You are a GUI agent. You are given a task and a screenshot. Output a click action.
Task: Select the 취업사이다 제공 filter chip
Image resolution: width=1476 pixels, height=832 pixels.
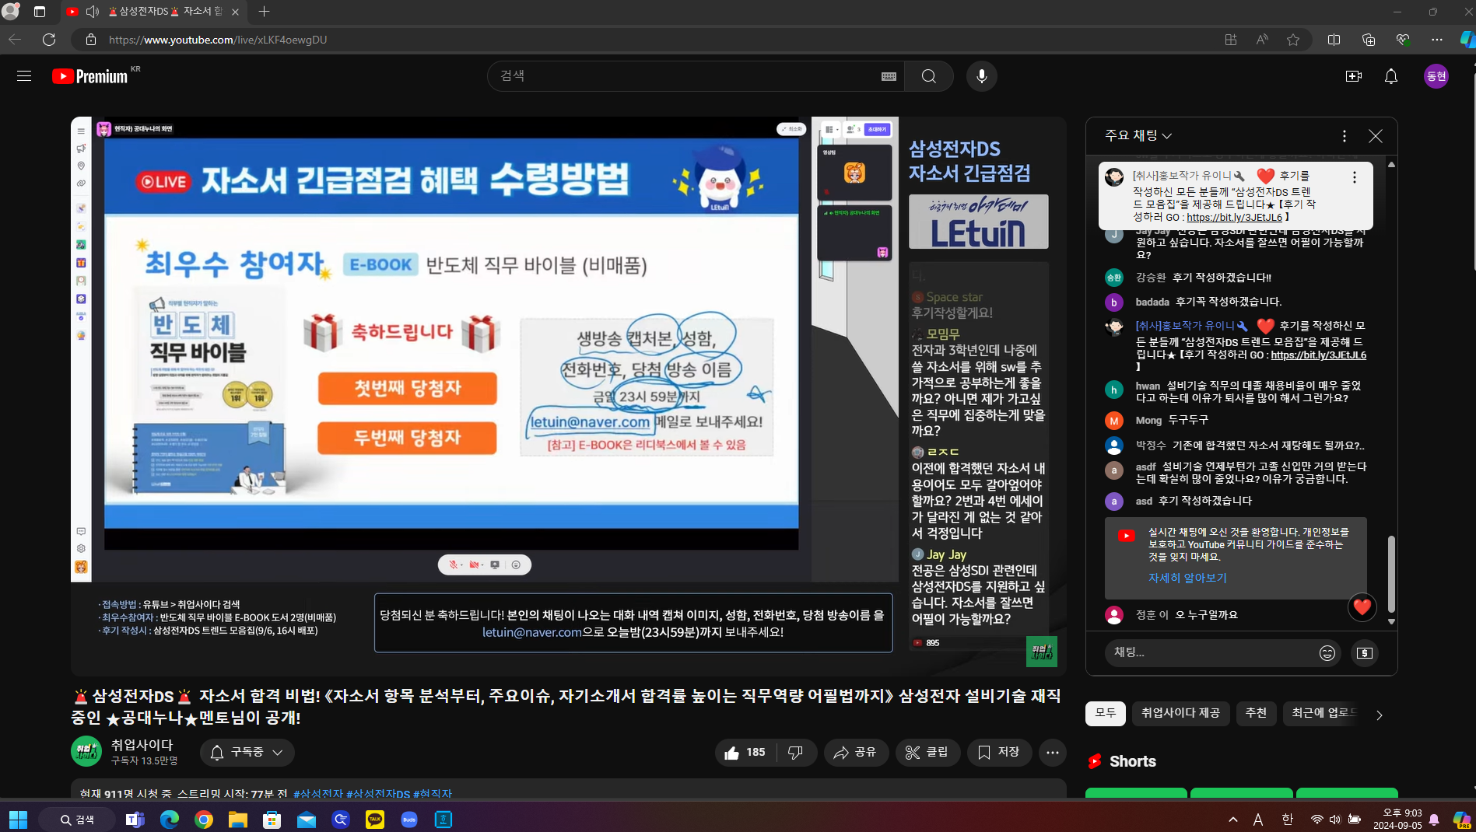(x=1180, y=713)
